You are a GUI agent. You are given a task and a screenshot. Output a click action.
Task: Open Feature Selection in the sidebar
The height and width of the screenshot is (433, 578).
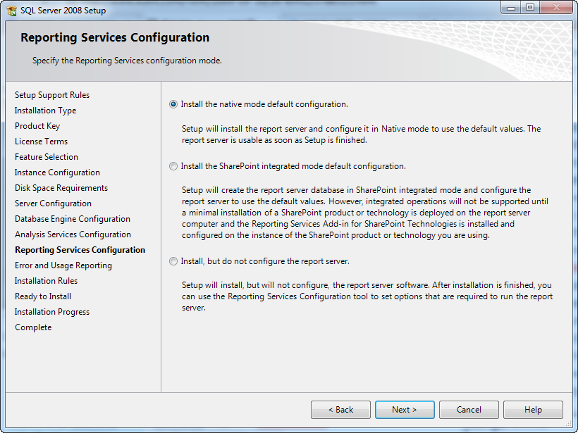(x=46, y=156)
